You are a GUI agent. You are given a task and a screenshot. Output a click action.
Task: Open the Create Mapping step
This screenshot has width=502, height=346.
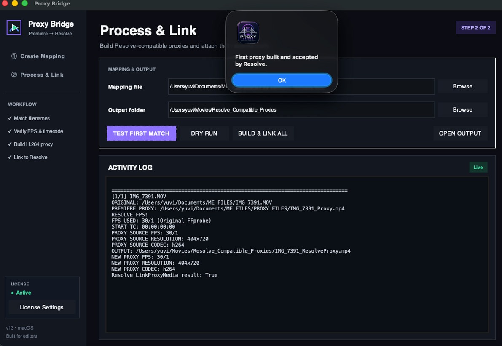[x=38, y=56]
